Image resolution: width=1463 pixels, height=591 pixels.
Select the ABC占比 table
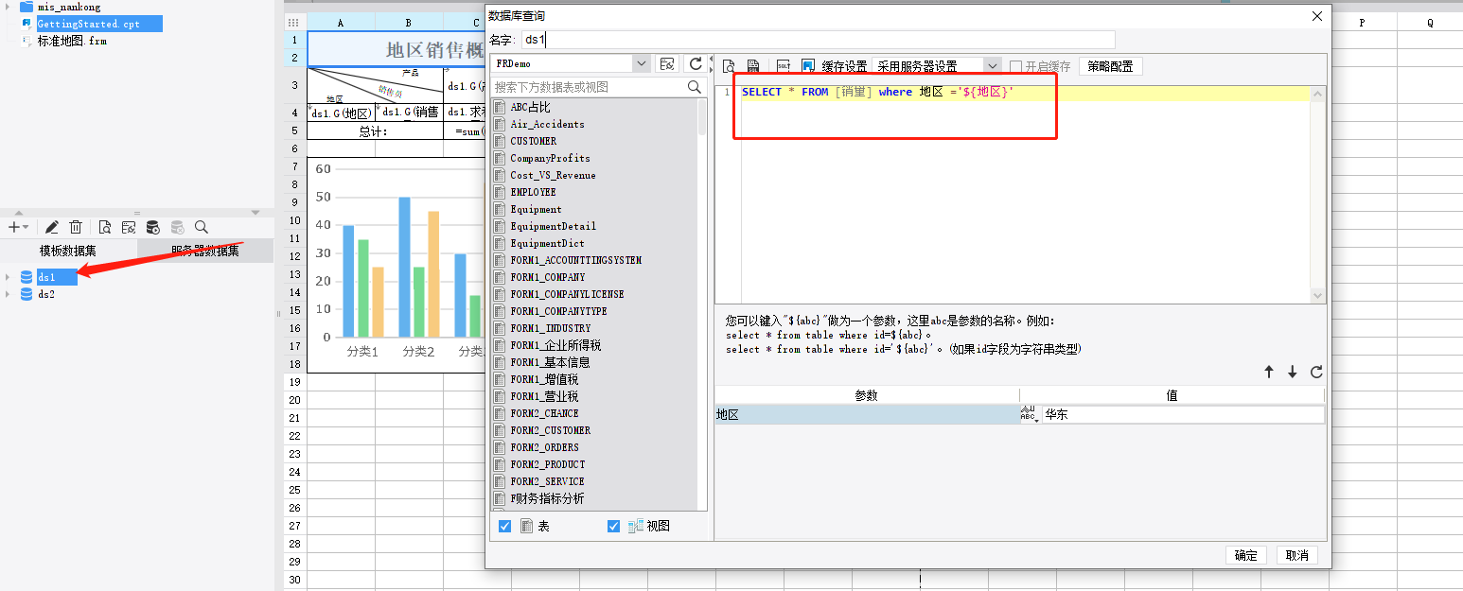pos(531,107)
